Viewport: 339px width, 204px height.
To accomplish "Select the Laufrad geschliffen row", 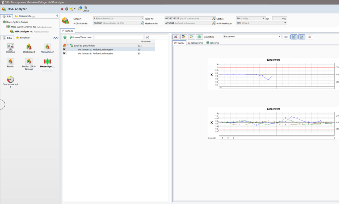I will point(109,45).
